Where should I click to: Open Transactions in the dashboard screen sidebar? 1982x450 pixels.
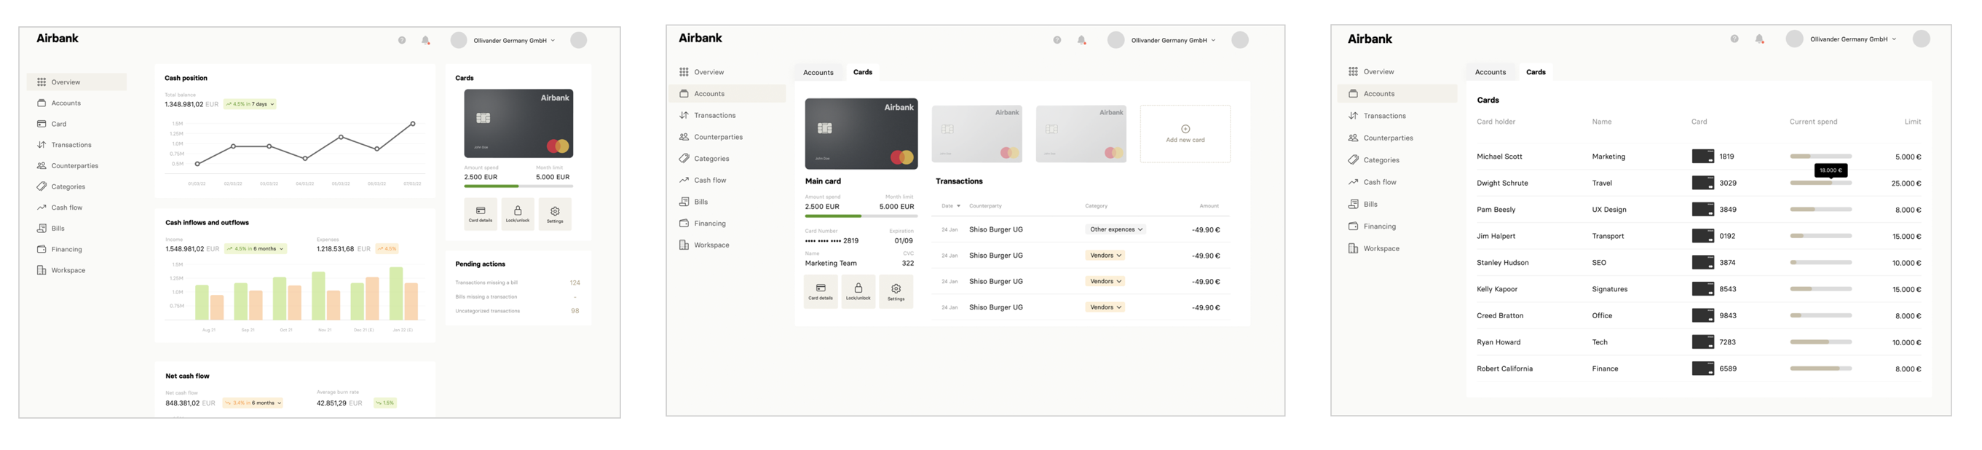[64, 145]
